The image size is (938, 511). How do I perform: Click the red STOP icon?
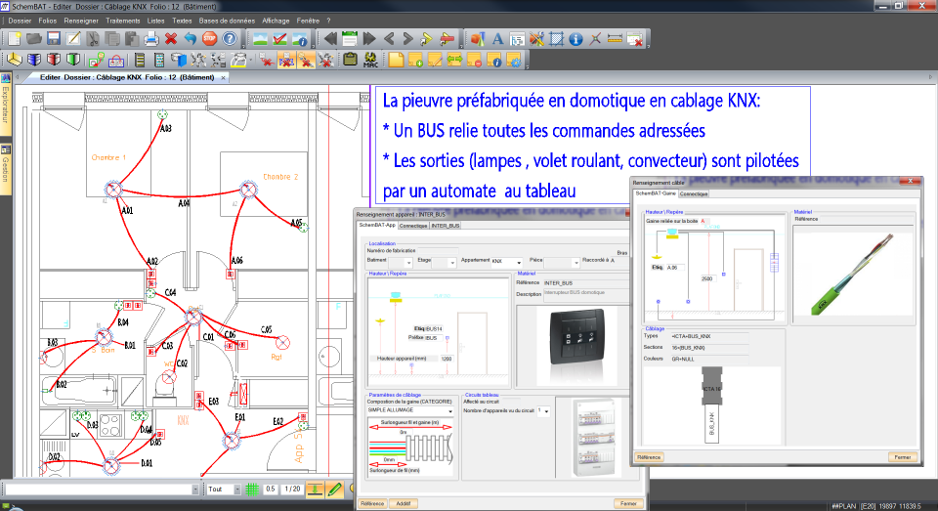(x=210, y=39)
